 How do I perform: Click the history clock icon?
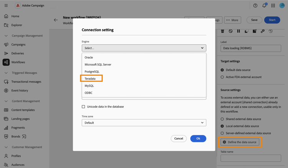271,31
